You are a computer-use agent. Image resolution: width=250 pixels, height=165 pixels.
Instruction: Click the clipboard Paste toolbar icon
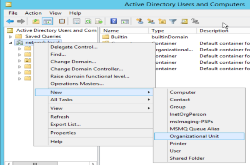pos(62,21)
